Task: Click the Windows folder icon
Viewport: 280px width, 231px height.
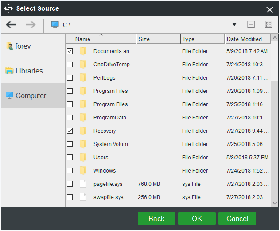Action: coord(83,170)
